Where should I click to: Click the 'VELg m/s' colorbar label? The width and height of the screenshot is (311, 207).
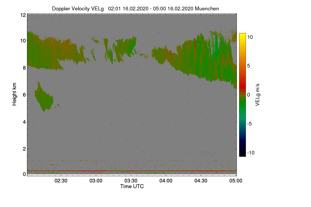click(x=258, y=94)
